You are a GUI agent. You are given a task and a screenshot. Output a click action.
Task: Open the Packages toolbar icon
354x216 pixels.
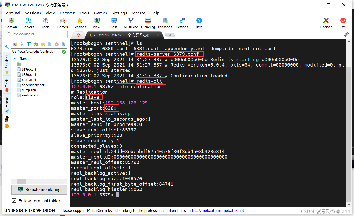[165, 23]
